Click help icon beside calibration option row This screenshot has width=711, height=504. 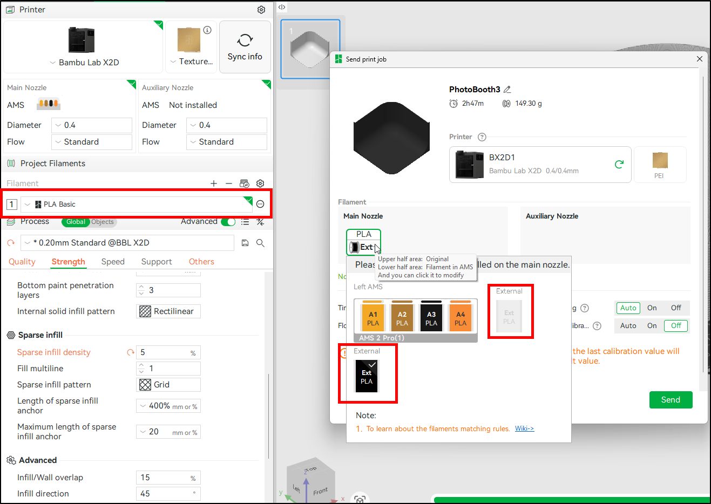[597, 326]
